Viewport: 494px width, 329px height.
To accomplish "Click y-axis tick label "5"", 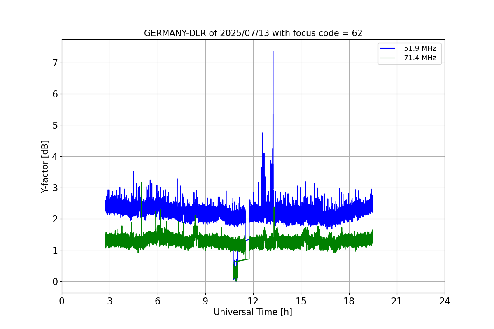I will click(55, 125).
